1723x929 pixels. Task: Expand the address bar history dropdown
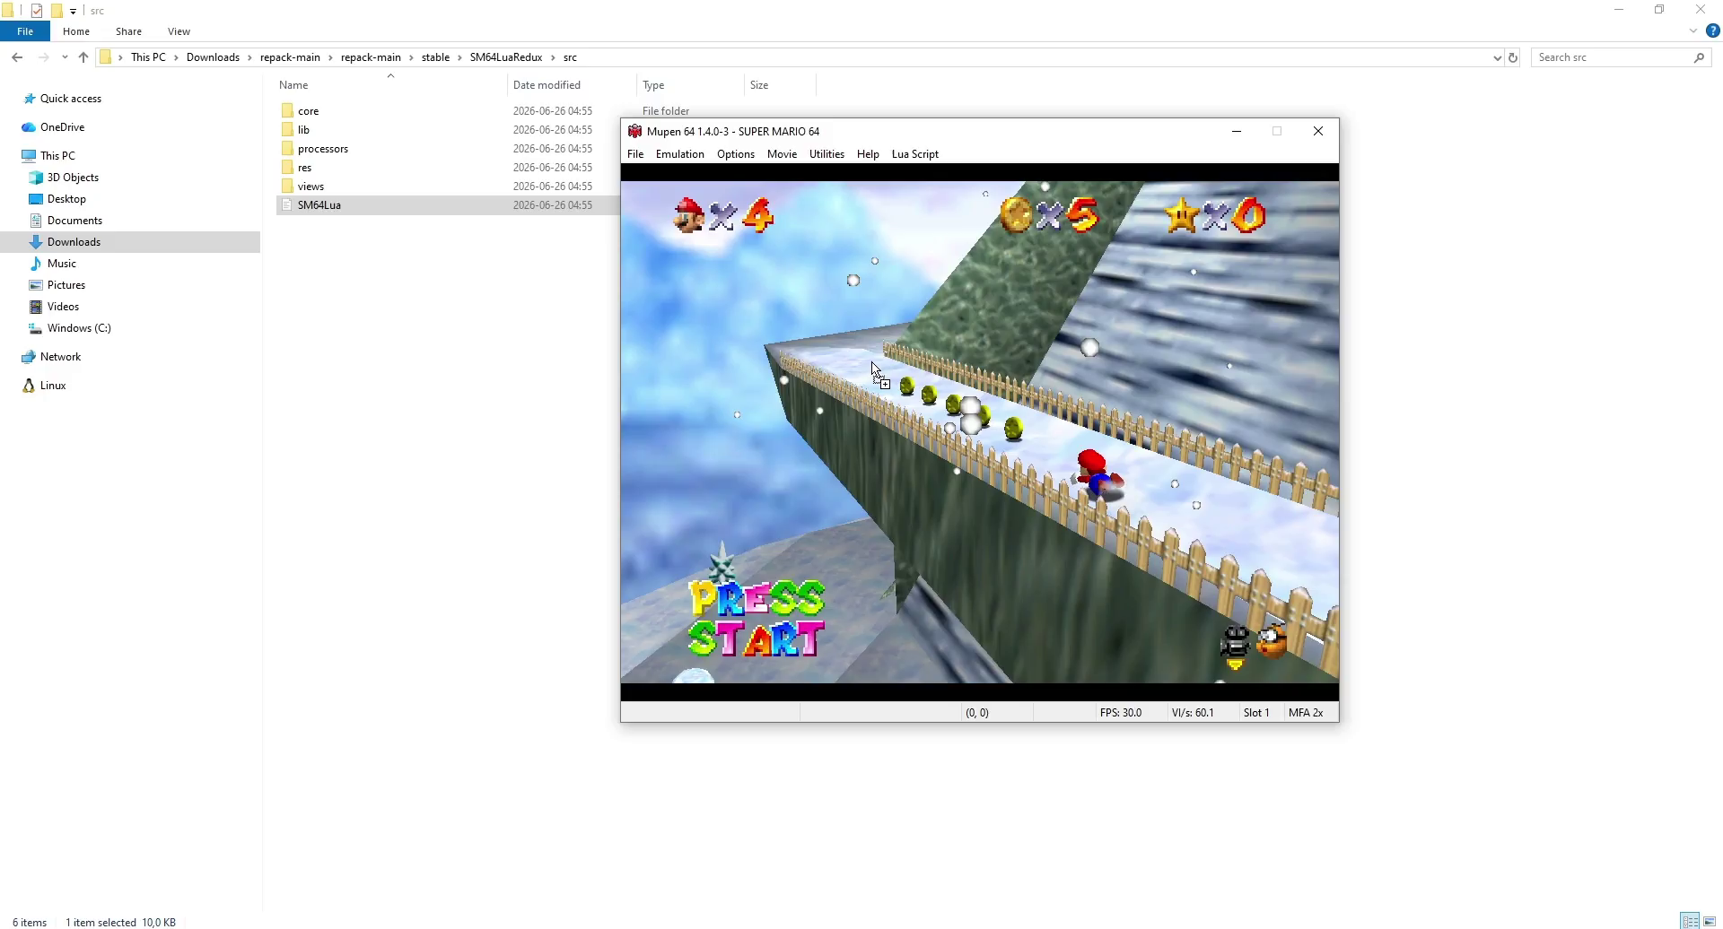tap(1497, 57)
